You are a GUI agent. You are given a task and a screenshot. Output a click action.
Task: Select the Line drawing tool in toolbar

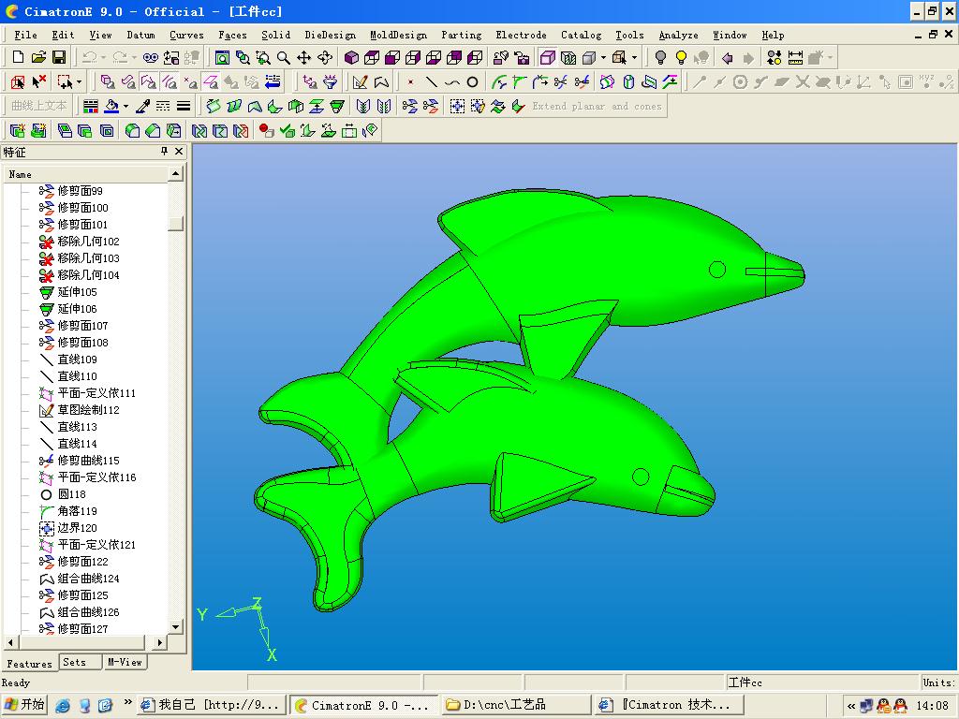pyautogui.click(x=431, y=82)
